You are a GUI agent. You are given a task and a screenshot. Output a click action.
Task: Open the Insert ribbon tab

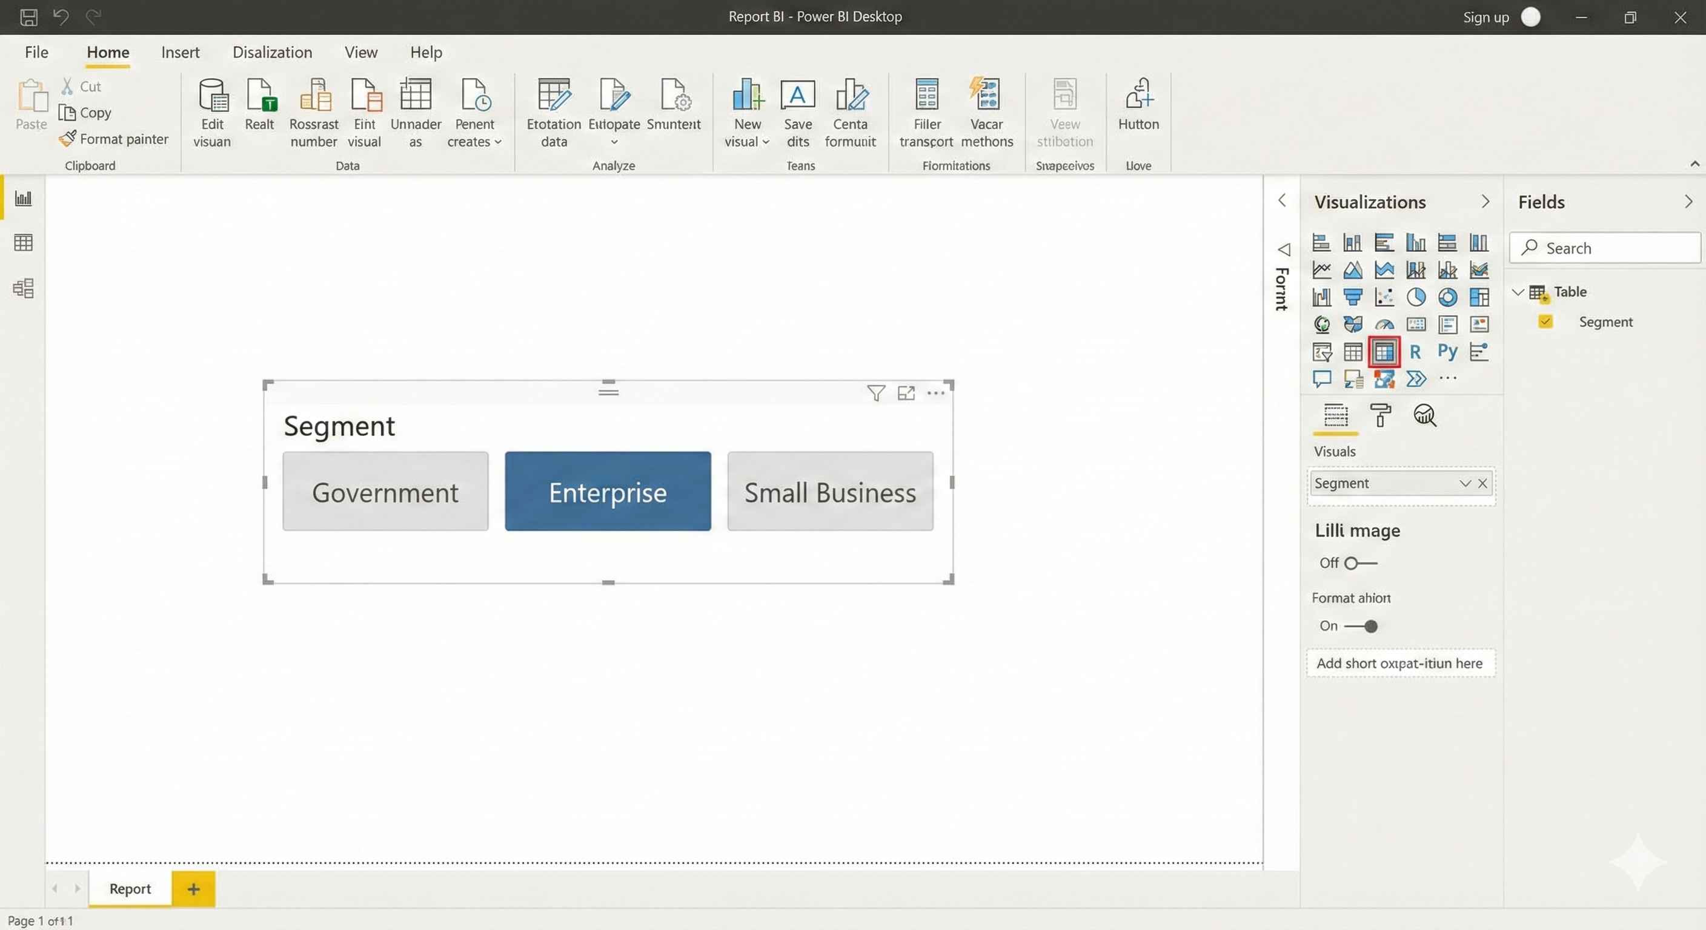tap(180, 52)
